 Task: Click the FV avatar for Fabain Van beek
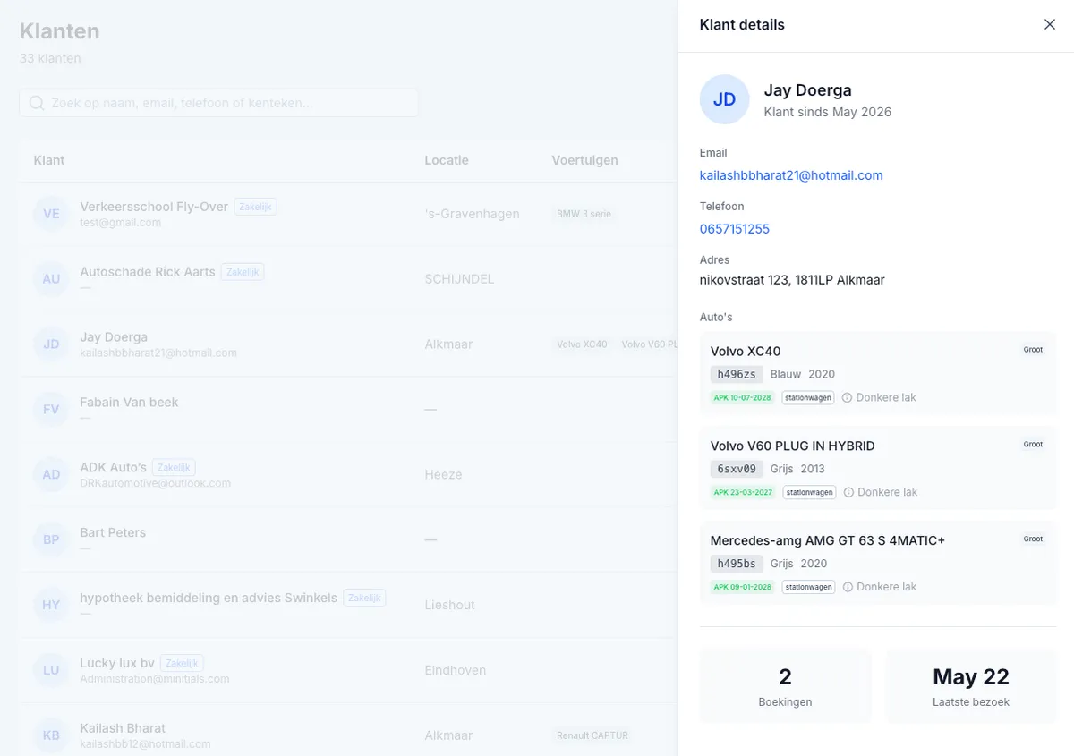[x=51, y=410]
